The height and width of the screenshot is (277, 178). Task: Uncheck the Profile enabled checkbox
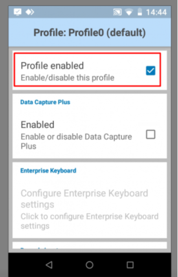(x=151, y=71)
